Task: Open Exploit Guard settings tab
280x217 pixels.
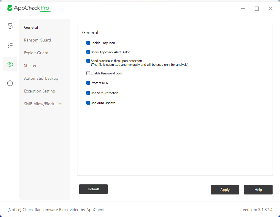Action: click(x=36, y=53)
